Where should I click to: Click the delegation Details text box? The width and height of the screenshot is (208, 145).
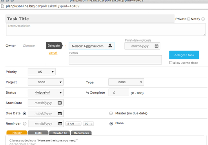coord(115,60)
